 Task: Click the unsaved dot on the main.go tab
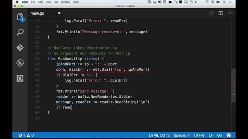(59, 13)
